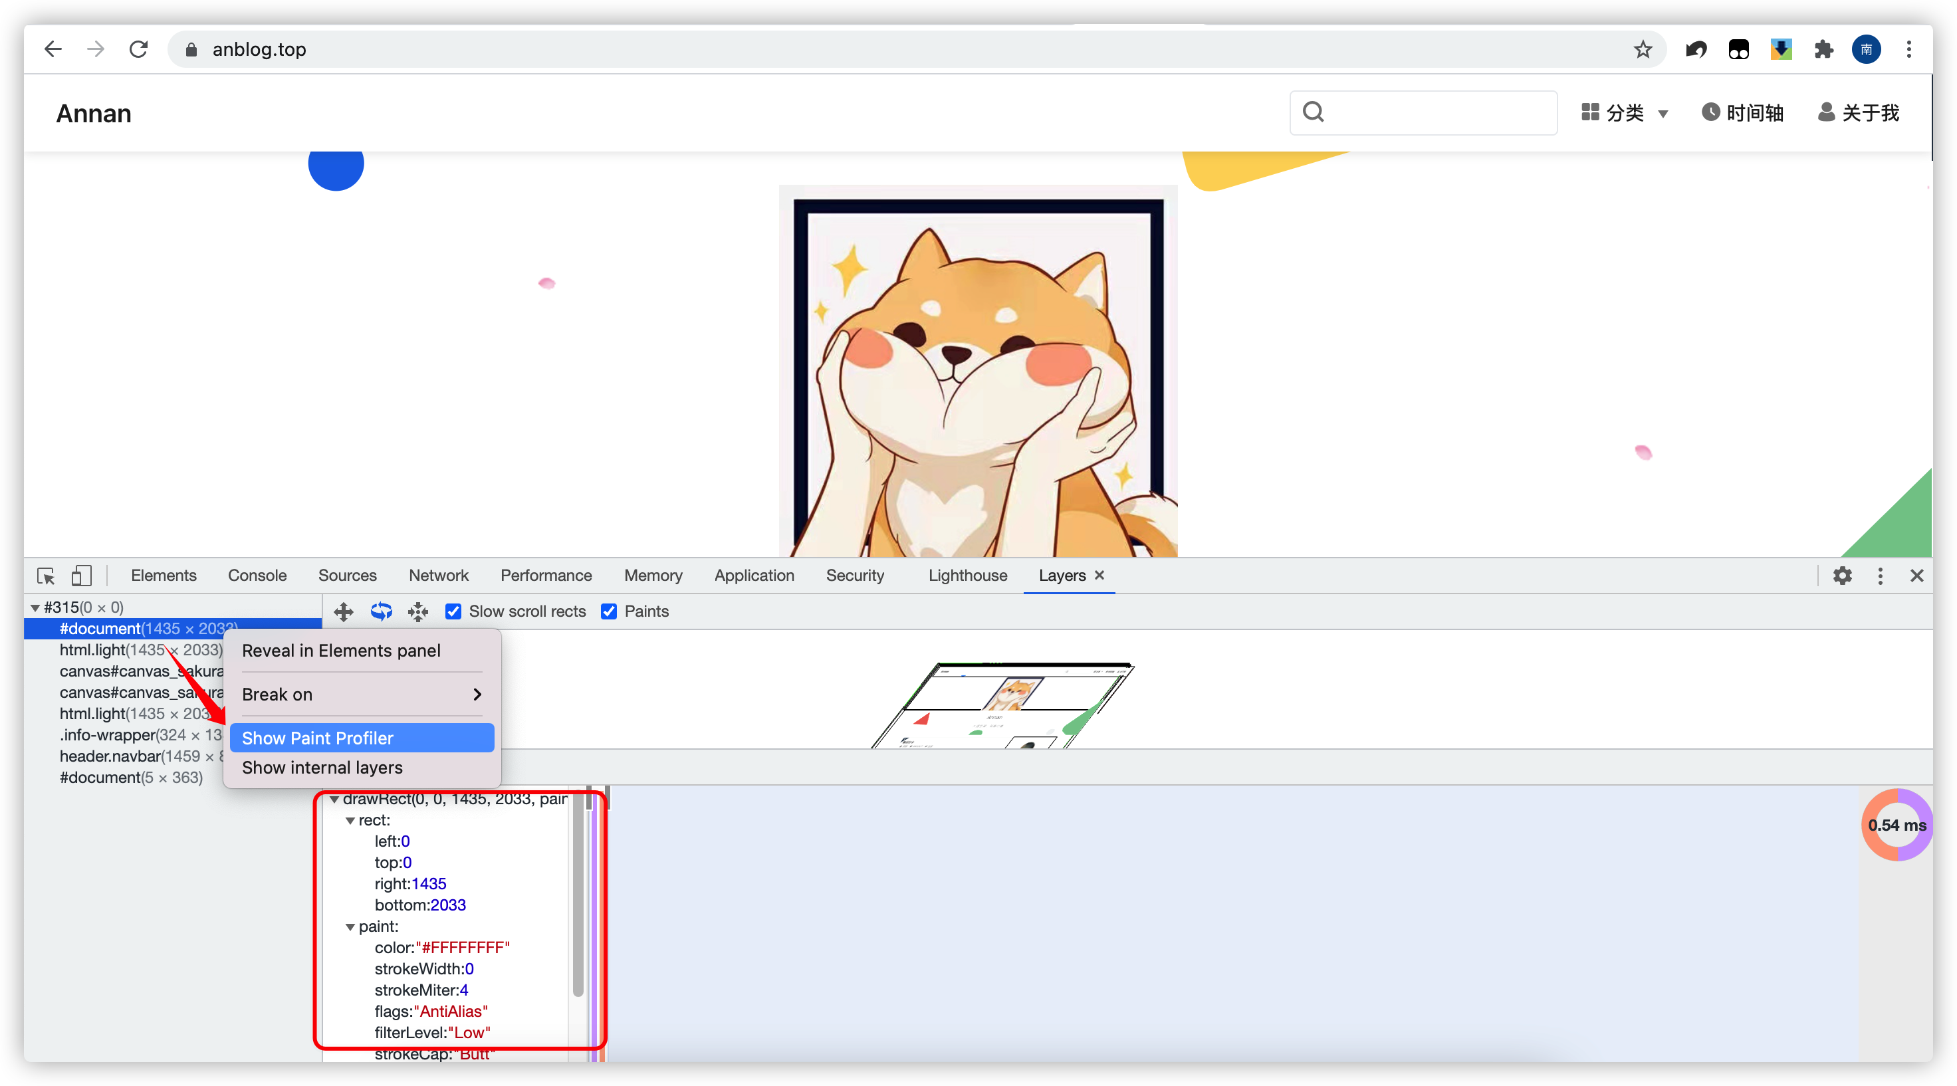Open the DevTools settings gear
The width and height of the screenshot is (1957, 1086).
click(x=1842, y=576)
